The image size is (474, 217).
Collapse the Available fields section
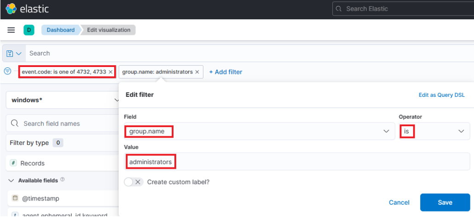click(x=12, y=181)
